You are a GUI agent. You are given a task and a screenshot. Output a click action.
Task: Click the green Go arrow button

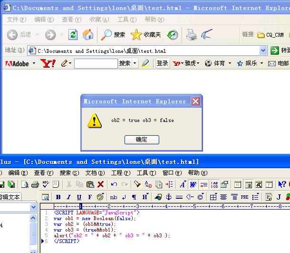click(x=275, y=51)
